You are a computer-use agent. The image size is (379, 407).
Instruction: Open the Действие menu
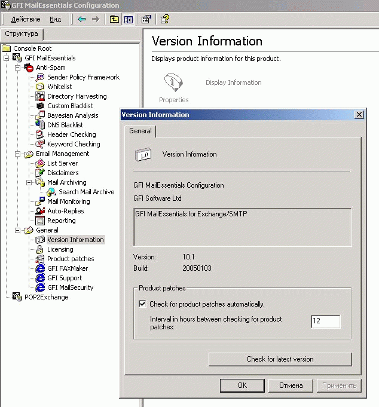[x=26, y=19]
